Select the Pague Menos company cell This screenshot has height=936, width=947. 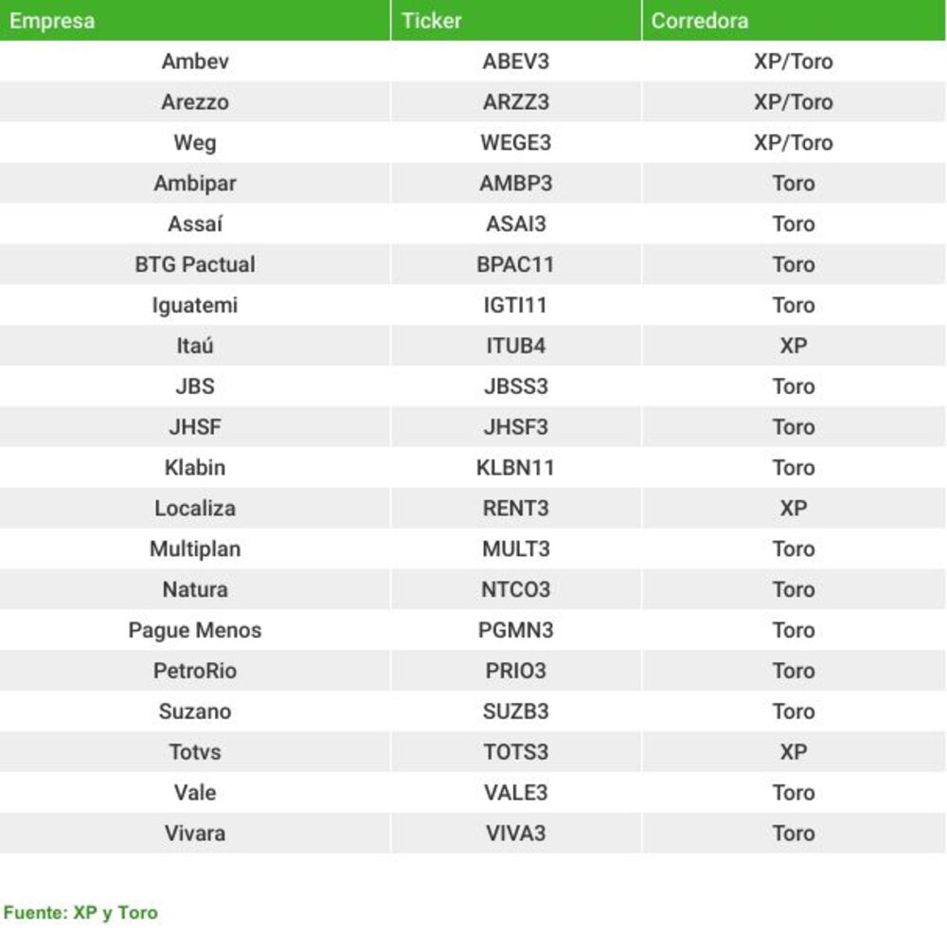tap(194, 630)
